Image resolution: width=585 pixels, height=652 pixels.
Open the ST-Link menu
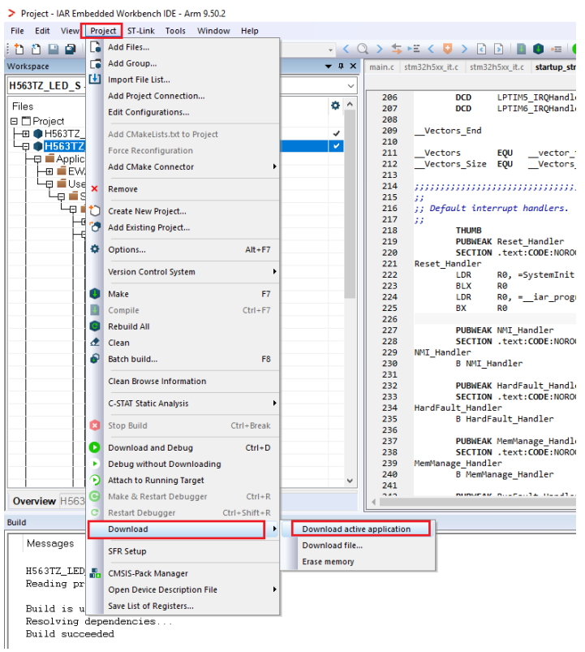pos(141,31)
